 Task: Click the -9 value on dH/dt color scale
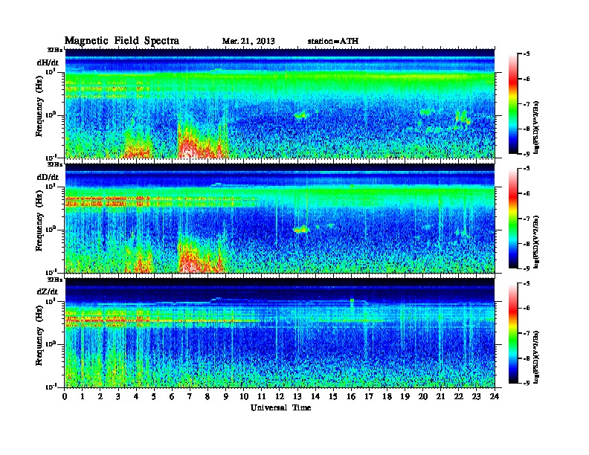click(526, 154)
